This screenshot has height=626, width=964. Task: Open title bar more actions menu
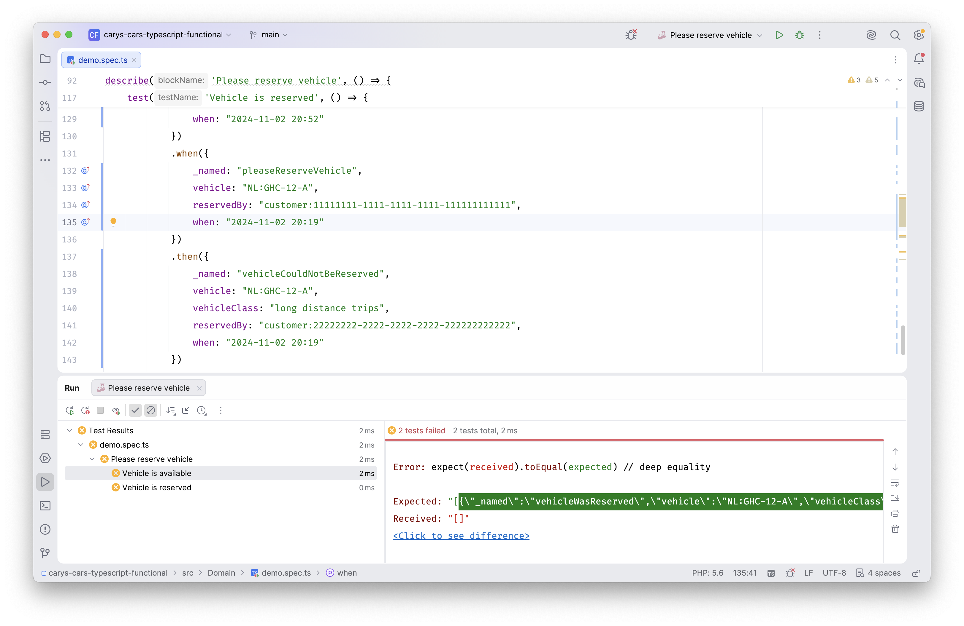pos(819,35)
